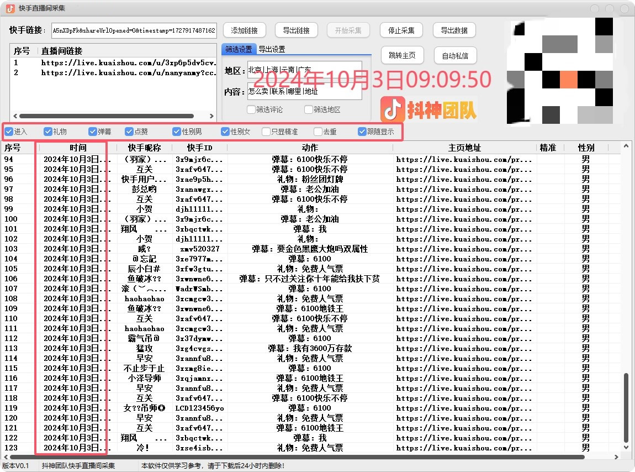Click the QR code image
The height and width of the screenshot is (472, 635).
560,70
